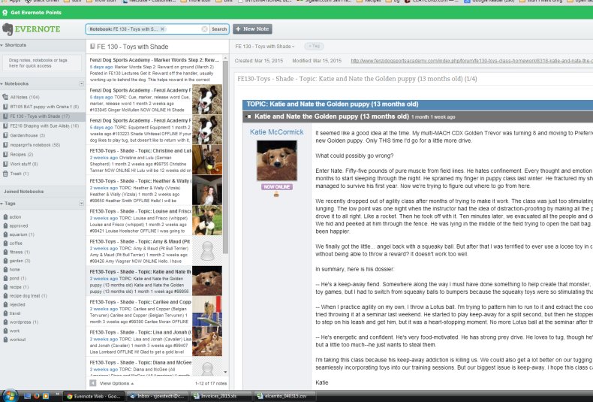Open the Tags section options dropdown
The image size is (593, 402).
80,203
